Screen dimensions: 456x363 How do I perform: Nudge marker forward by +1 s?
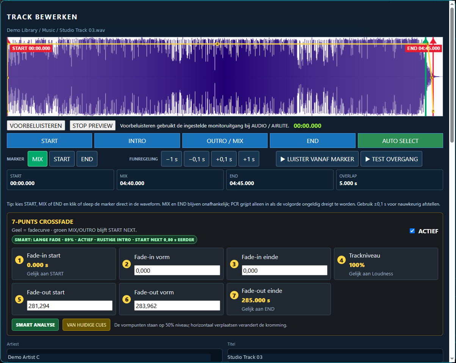coord(249,159)
